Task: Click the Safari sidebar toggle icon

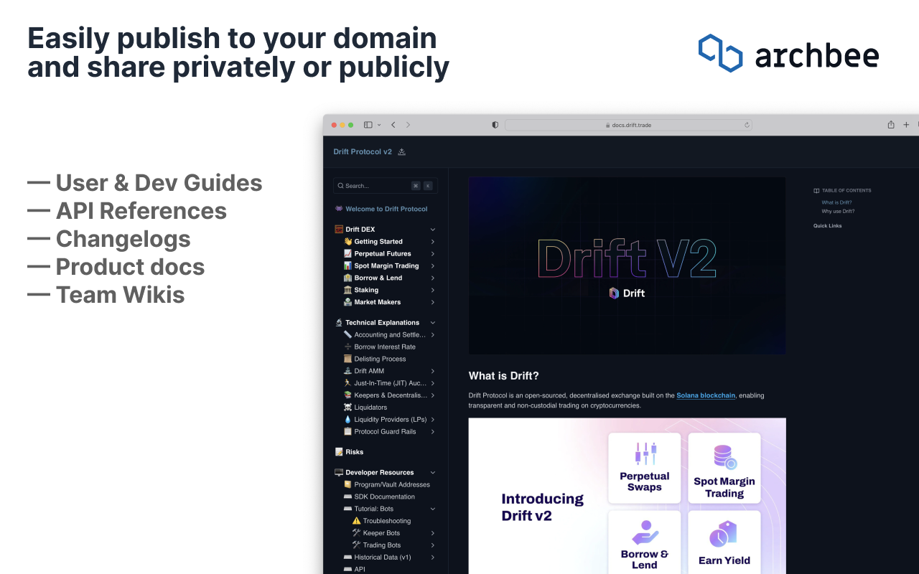Action: (368, 125)
